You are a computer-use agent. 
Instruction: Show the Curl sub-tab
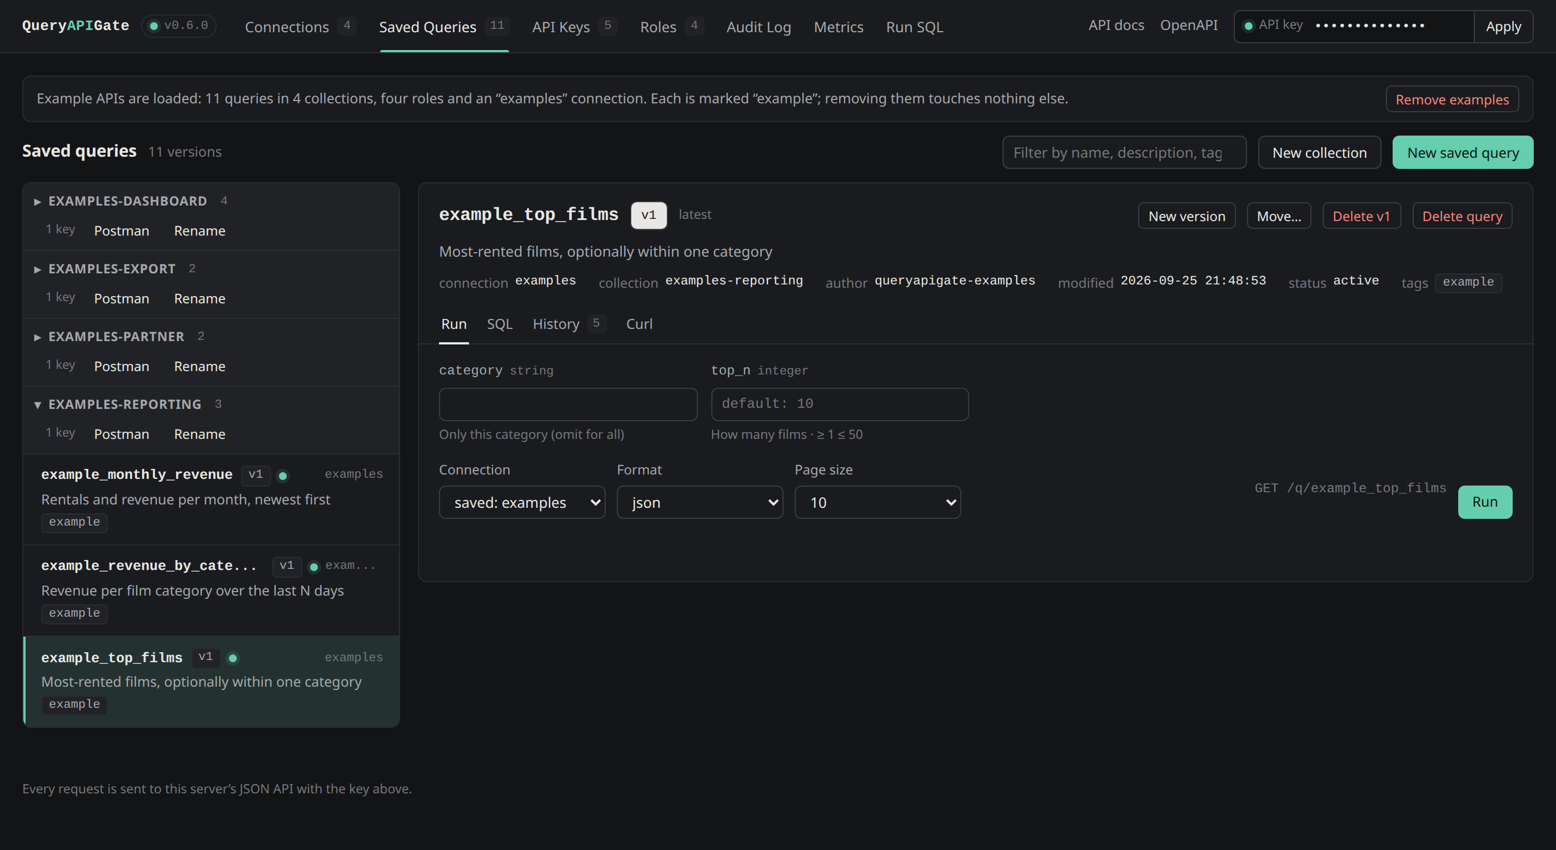tap(639, 324)
